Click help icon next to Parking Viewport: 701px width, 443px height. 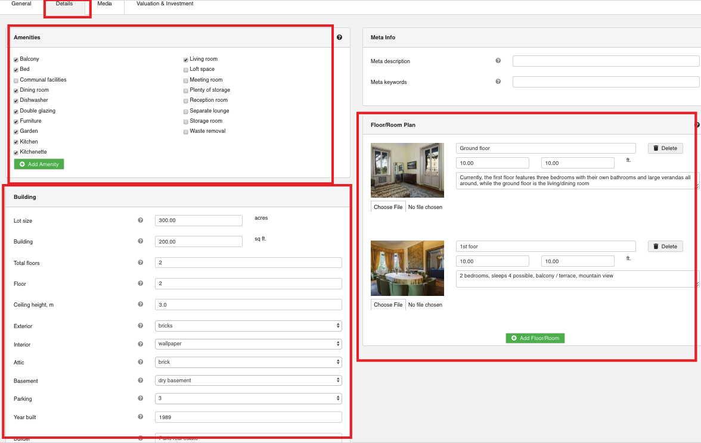(141, 398)
